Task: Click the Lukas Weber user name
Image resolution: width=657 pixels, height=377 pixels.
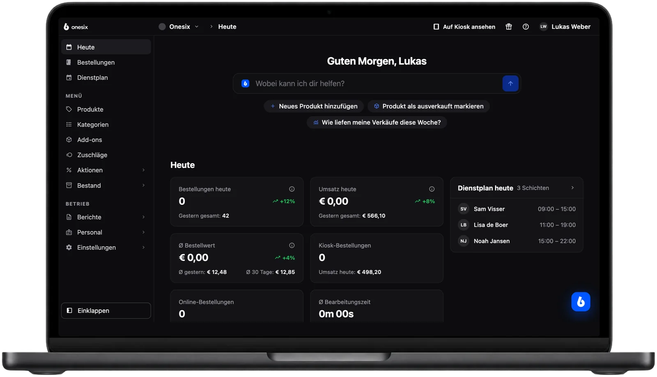Action: [x=571, y=27]
